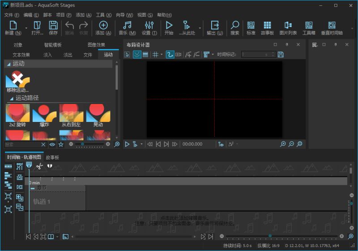
Task: Open the 工具箱 toolbox layout icon
Action: pyautogui.click(x=309, y=28)
